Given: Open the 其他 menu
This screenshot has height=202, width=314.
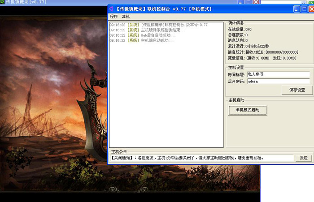Looking at the screenshot, I should coord(125,17).
